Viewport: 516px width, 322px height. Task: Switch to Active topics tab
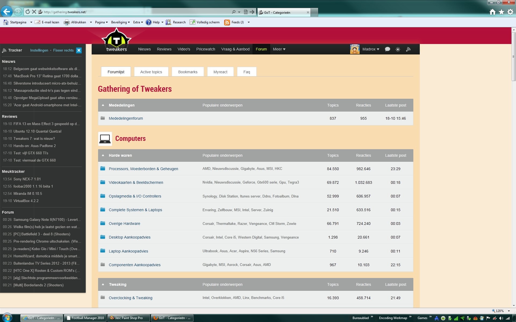(x=151, y=72)
